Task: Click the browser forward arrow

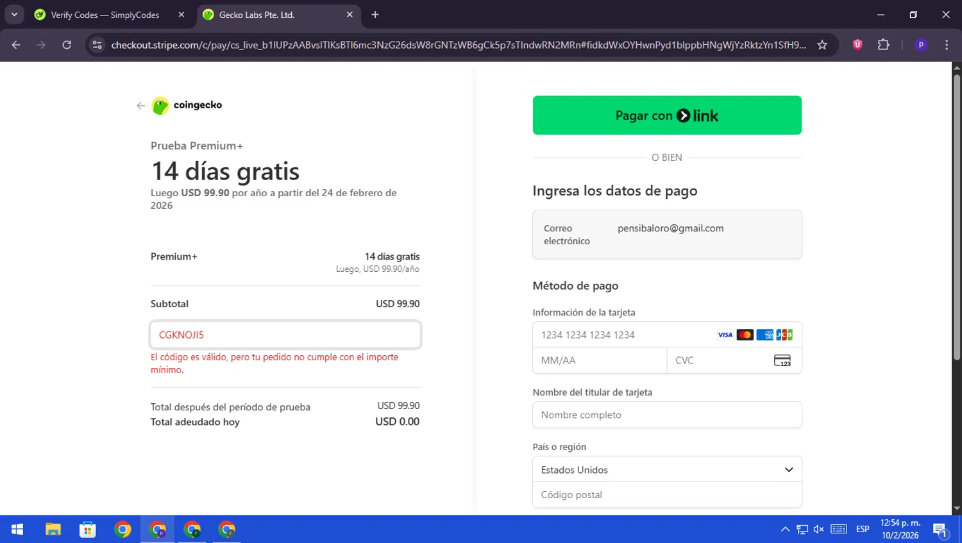Action: pos(41,45)
